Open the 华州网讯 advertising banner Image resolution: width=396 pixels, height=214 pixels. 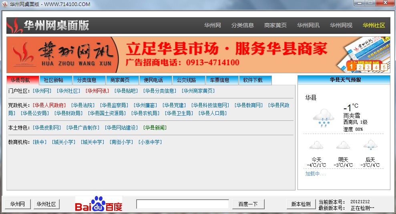(198, 55)
